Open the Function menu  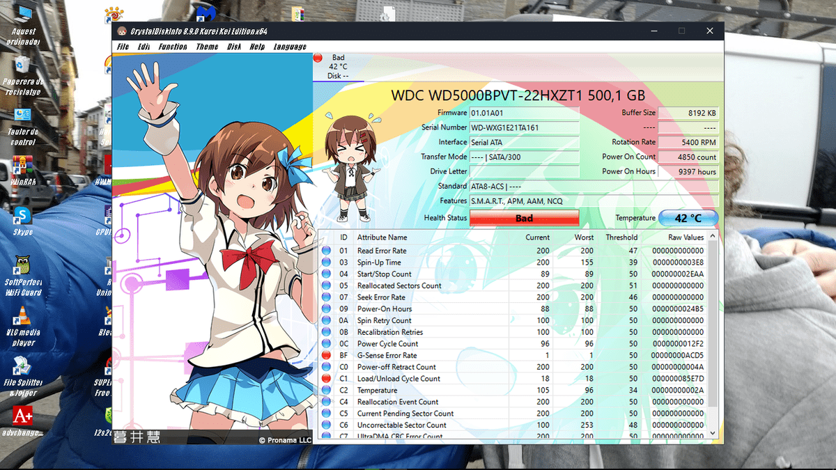pyautogui.click(x=173, y=47)
